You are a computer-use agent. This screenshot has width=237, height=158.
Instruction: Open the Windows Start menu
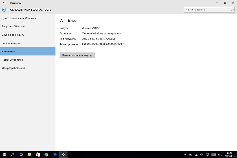[4, 155]
